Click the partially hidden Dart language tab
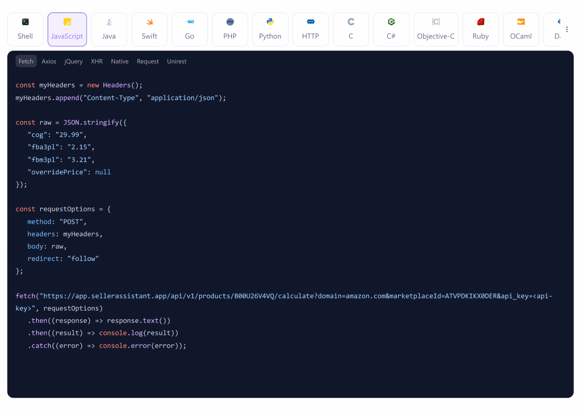This screenshot has width=581, height=410. (552, 30)
